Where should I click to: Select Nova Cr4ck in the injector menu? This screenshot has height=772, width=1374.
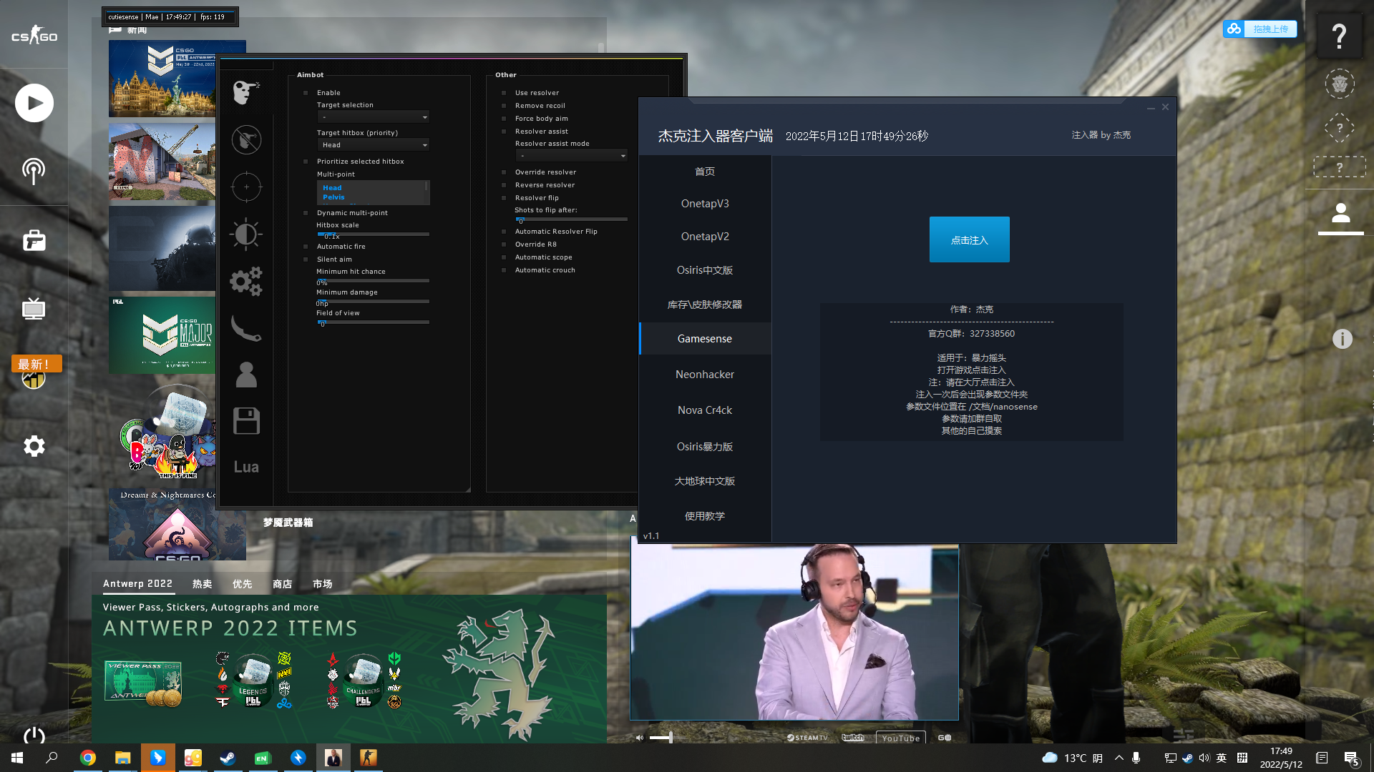(705, 410)
